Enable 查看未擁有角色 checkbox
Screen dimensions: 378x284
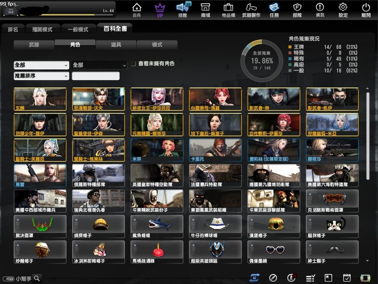click(x=134, y=64)
